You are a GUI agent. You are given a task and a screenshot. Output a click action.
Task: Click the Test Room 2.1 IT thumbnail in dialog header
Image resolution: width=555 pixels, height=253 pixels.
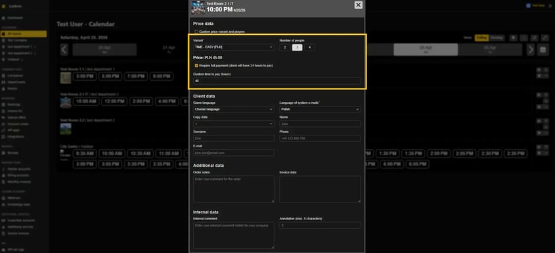click(x=198, y=7)
